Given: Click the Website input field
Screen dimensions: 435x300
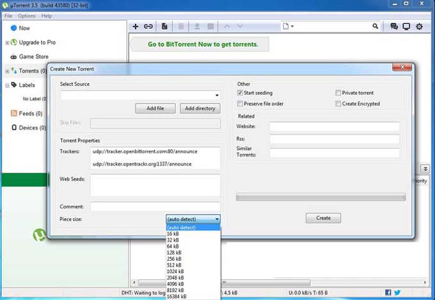Looking at the screenshot, I should (335, 126).
